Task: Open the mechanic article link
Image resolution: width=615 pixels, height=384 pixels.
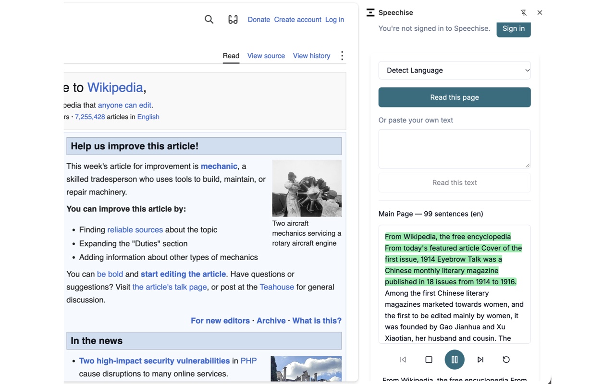Action: [x=219, y=166]
